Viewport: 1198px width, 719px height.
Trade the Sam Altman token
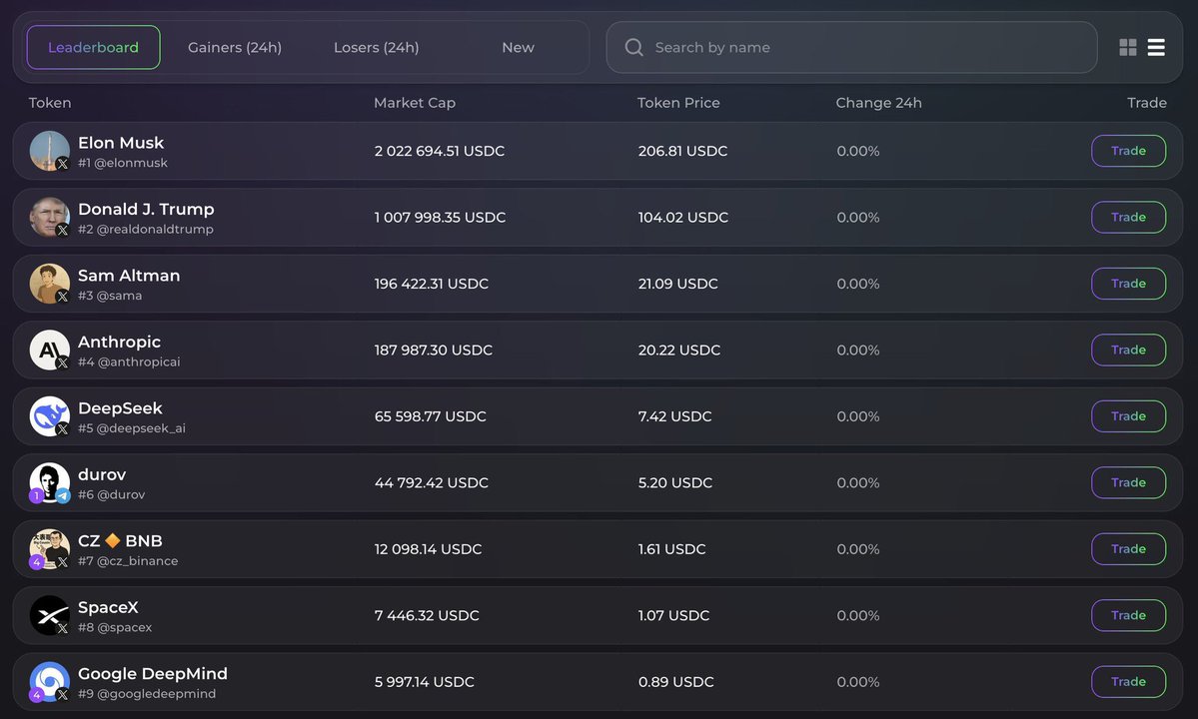pyautogui.click(x=1128, y=284)
